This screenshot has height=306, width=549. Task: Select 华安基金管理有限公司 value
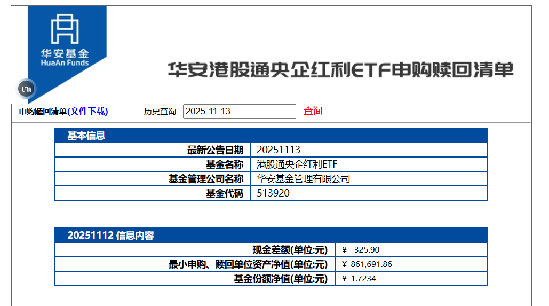(303, 179)
